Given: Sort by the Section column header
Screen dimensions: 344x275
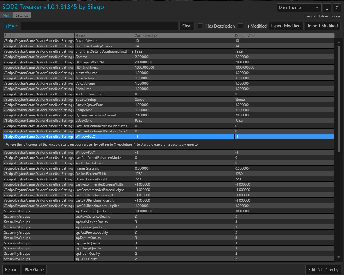Looking at the screenshot, I should (x=39, y=36).
